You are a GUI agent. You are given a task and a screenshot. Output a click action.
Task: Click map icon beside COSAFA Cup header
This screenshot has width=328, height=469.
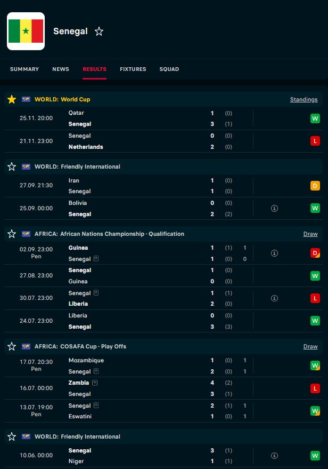(x=26, y=346)
